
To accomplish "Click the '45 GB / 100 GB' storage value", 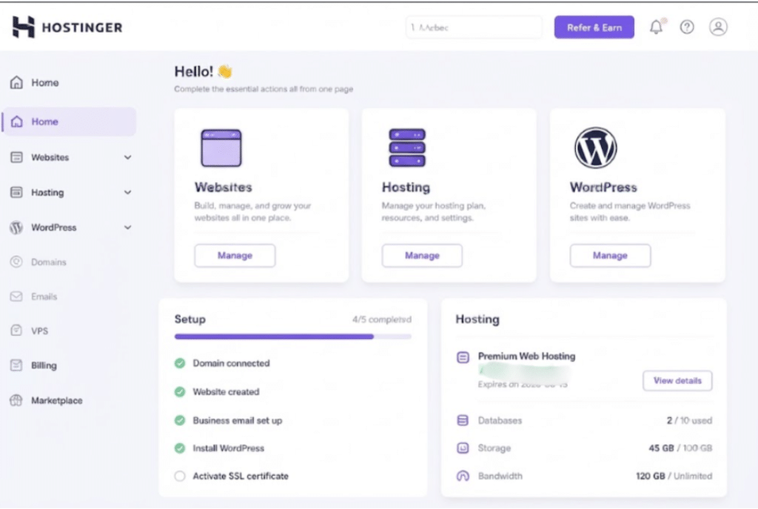I will (680, 448).
